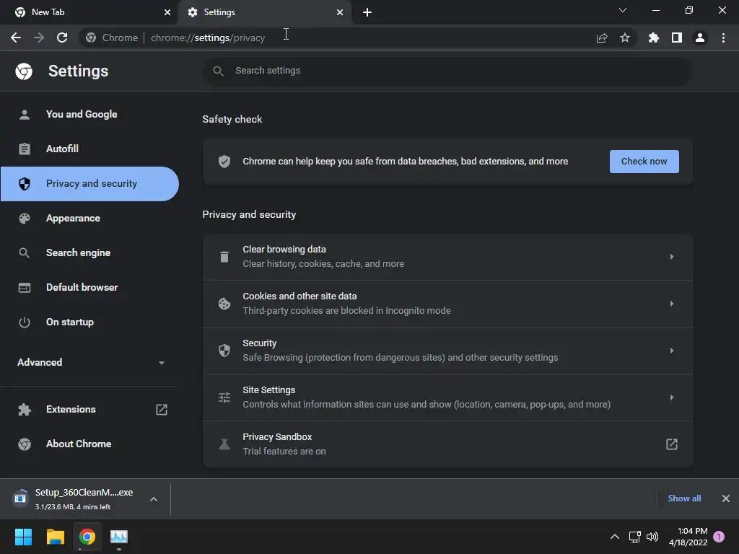Click the Chrome site info chip in address bar

pyautogui.click(x=112, y=38)
